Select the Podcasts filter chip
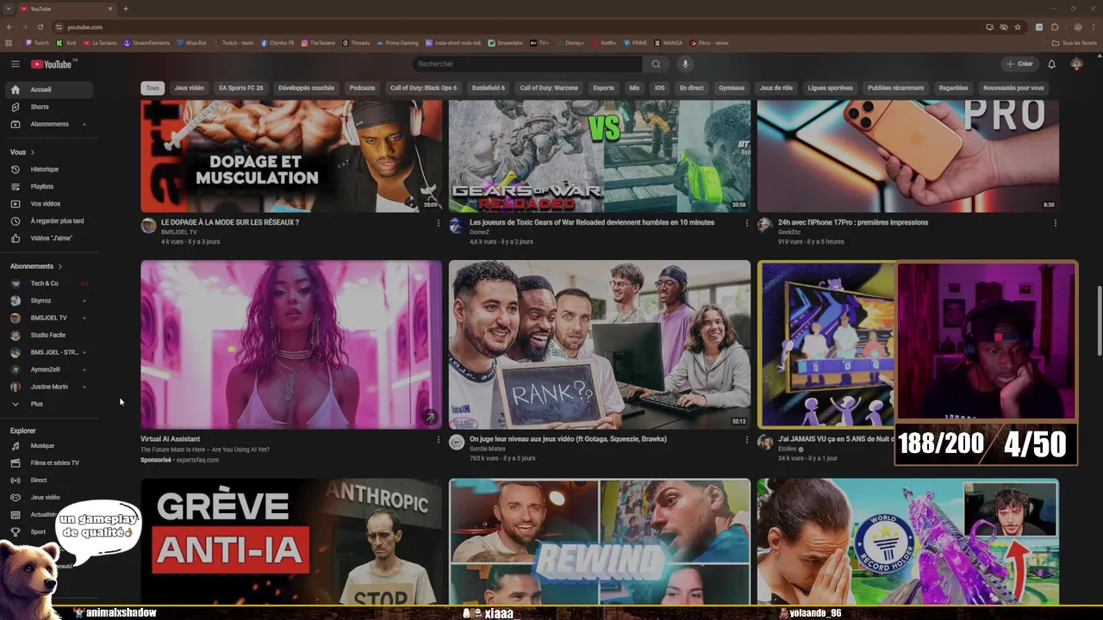Screen dimensions: 1103x620 tap(362, 88)
